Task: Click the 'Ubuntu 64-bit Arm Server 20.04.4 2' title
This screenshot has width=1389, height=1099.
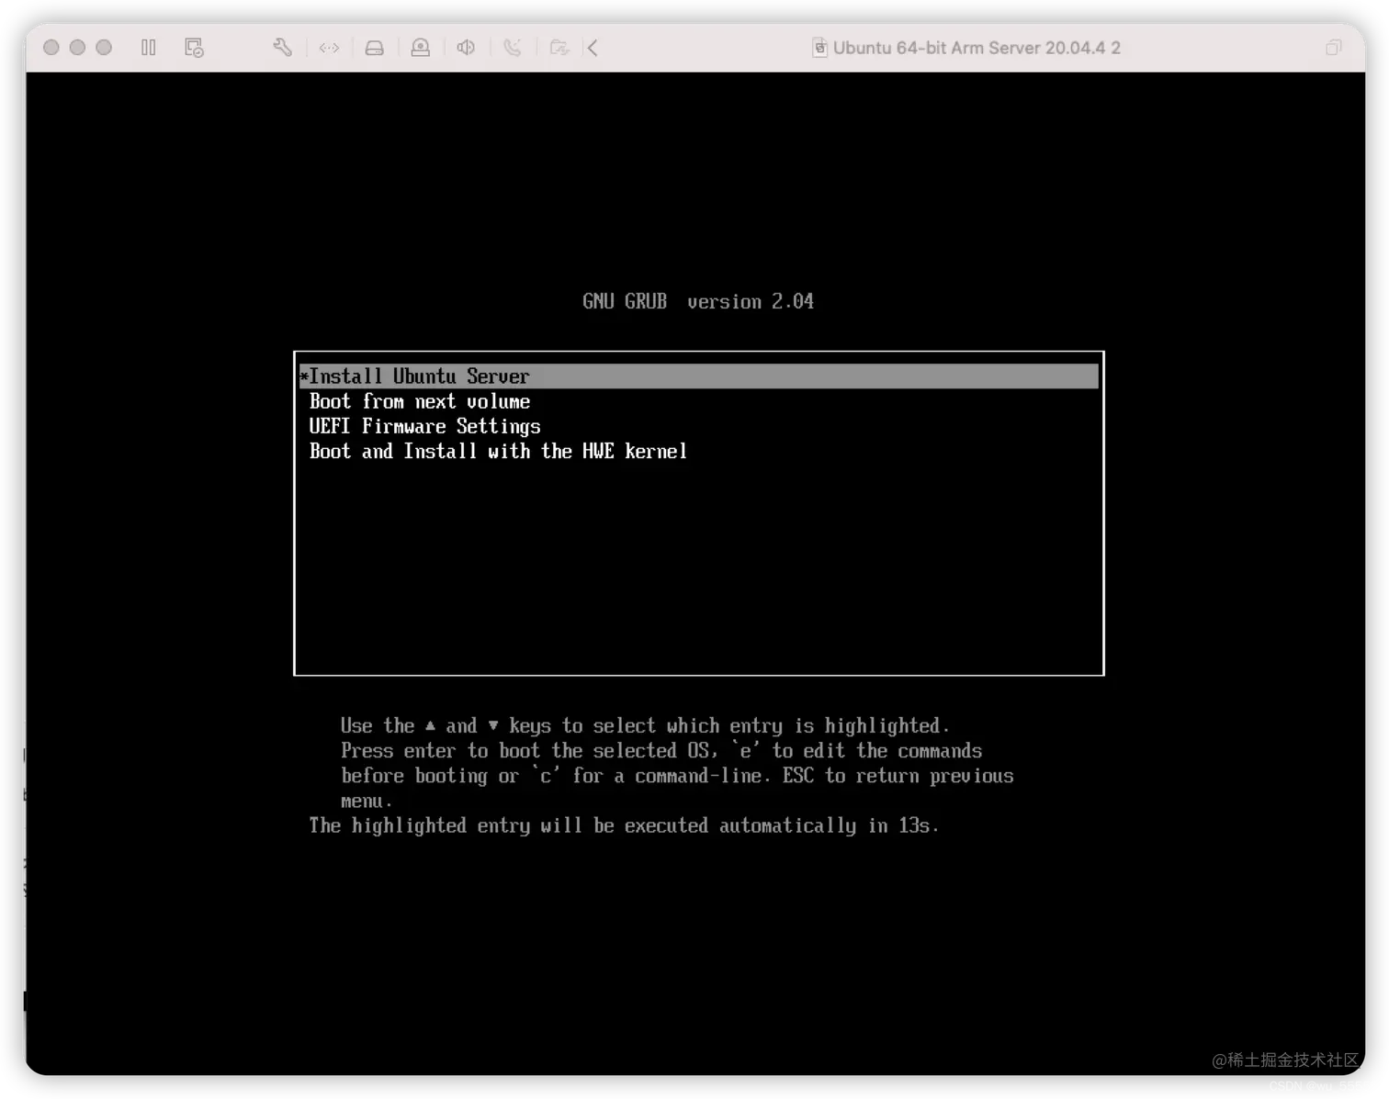Action: pyautogui.click(x=977, y=48)
